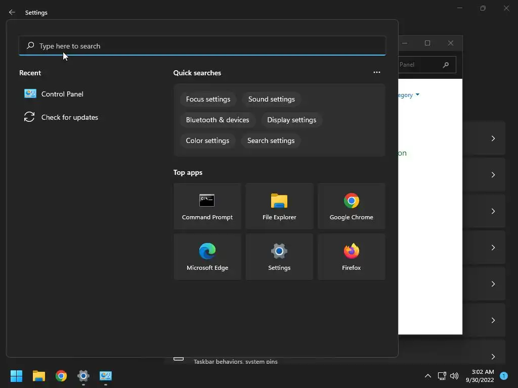Open the notification badge in the taskbar
Image resolution: width=518 pixels, height=388 pixels.
504,376
